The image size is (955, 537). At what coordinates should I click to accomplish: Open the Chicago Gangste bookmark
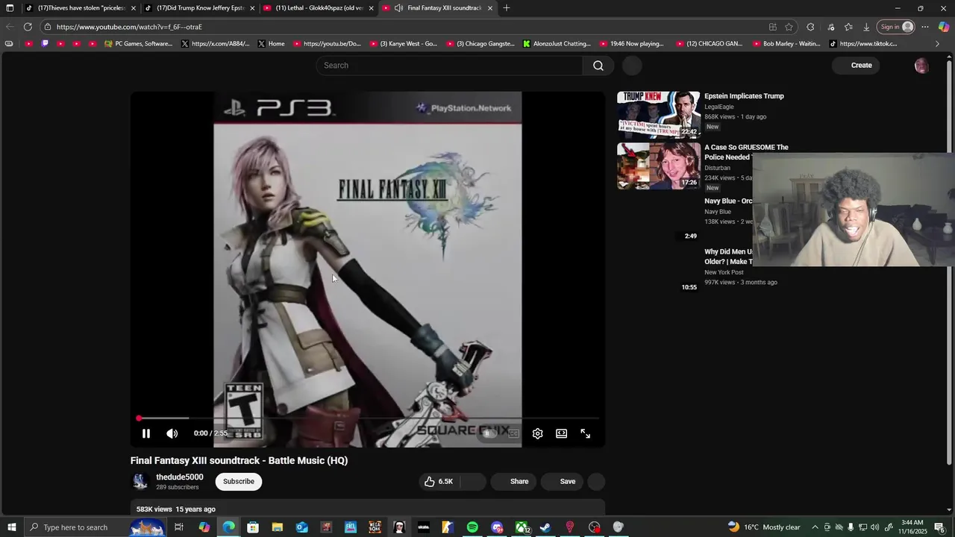(480, 44)
